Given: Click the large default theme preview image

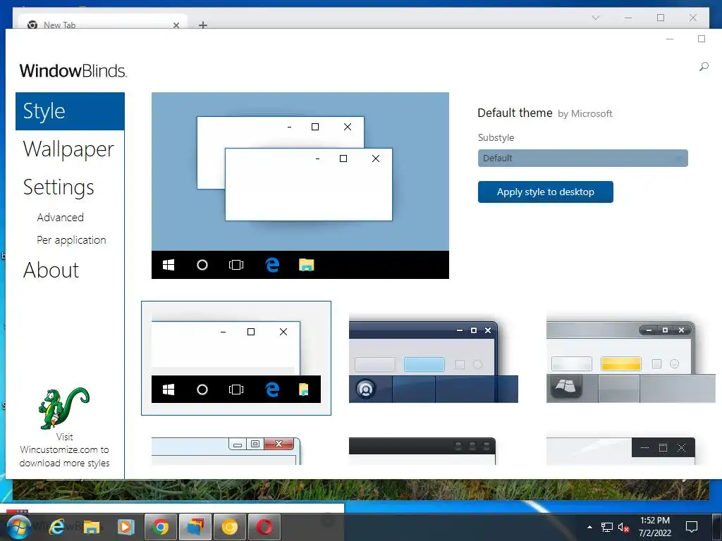Looking at the screenshot, I should 300,185.
